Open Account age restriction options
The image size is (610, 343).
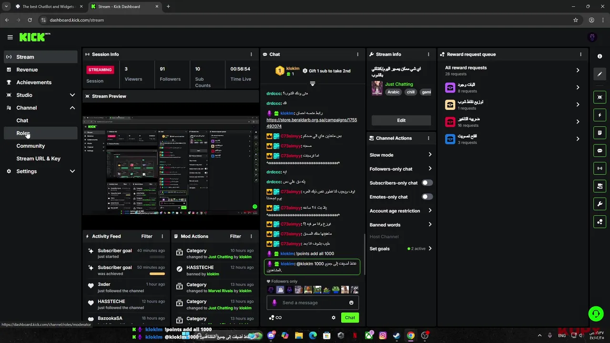(x=401, y=211)
